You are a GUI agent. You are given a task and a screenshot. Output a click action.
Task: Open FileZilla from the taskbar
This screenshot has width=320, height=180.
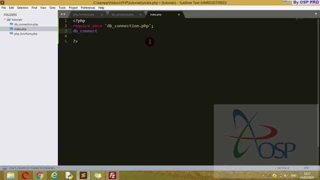pos(112,175)
